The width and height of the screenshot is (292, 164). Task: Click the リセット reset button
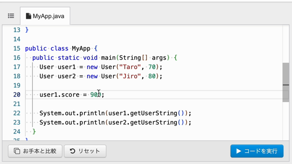[85, 151]
